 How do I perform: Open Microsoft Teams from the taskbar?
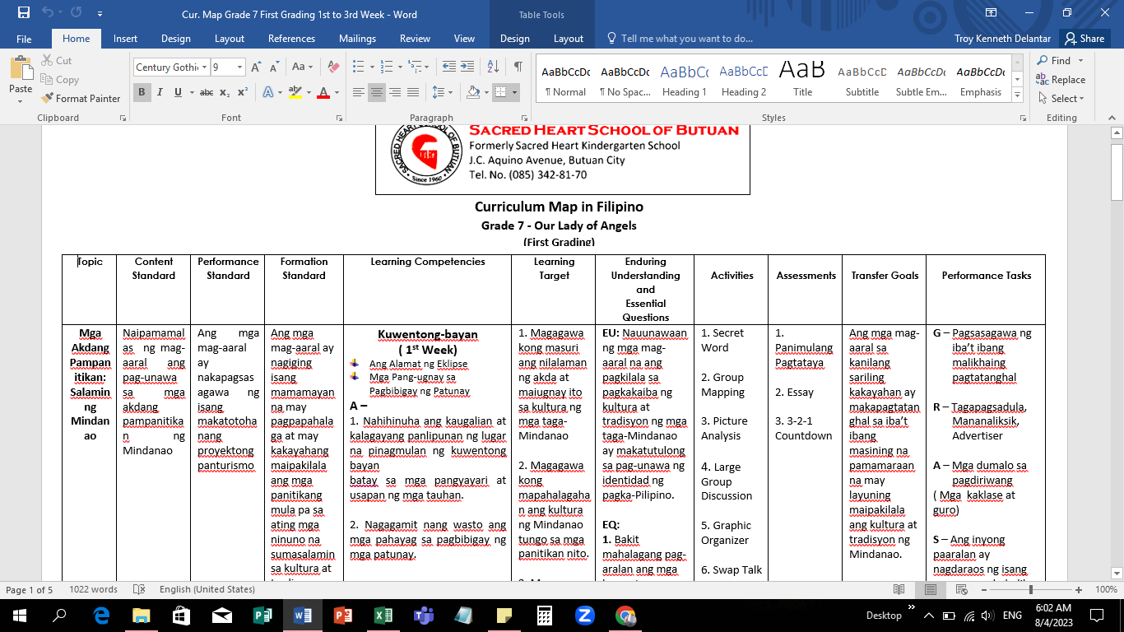[423, 616]
